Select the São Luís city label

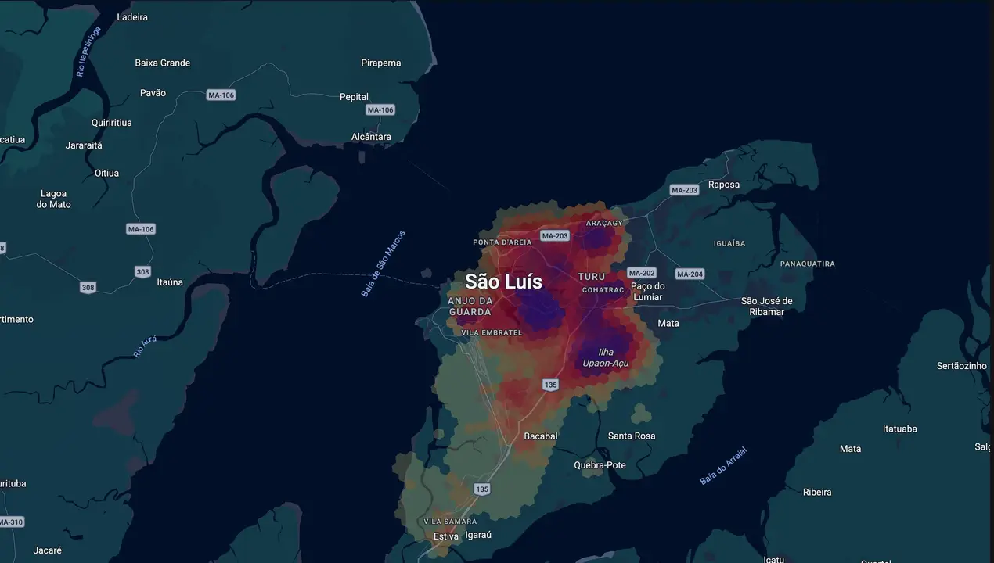pos(503,281)
